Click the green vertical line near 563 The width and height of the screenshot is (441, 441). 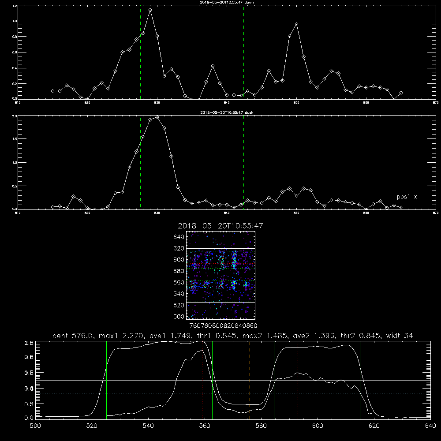213,380
